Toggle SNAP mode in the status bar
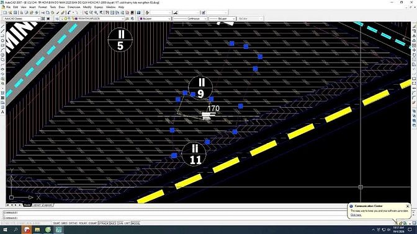The image size is (417, 234). pos(56,223)
